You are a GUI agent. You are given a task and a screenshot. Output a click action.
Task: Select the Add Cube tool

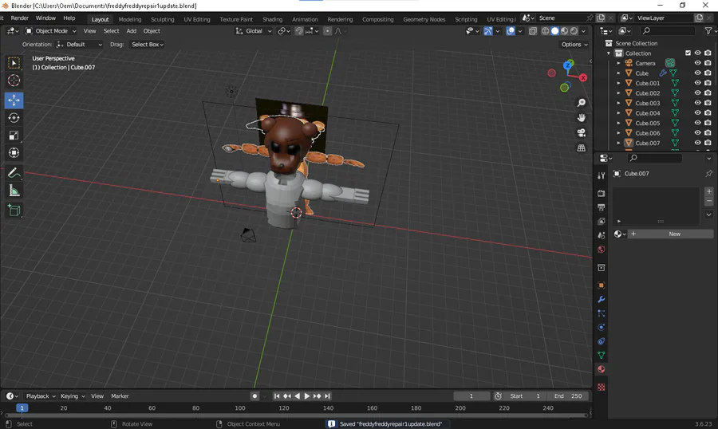click(x=14, y=211)
